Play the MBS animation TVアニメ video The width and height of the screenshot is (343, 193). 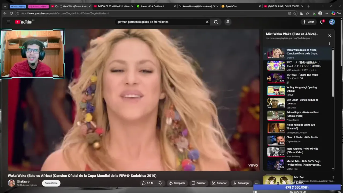297,66
